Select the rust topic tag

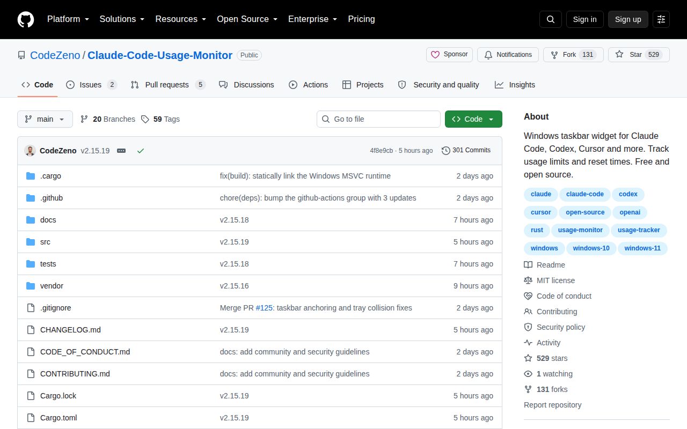pyautogui.click(x=537, y=230)
